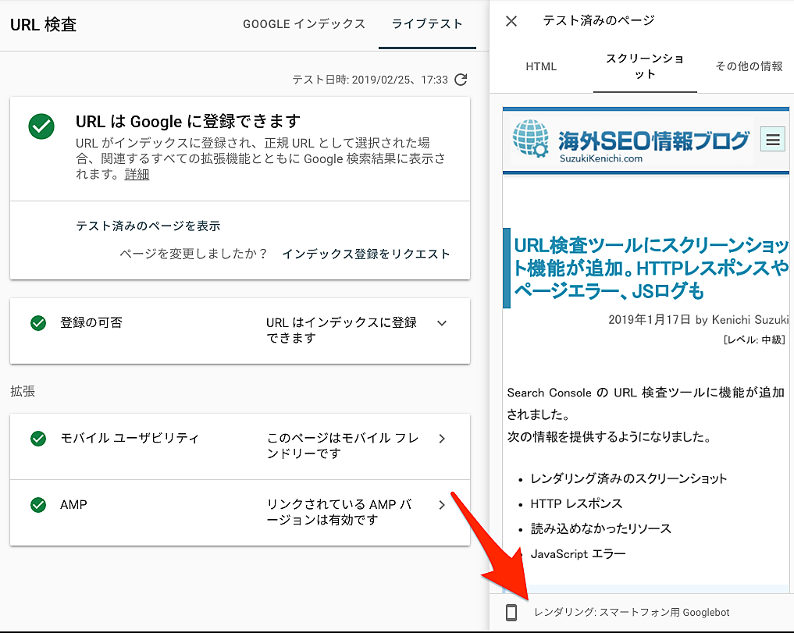This screenshot has width=794, height=633.
Task: Click the large green checkmark beside URL status
Action: tap(41, 126)
